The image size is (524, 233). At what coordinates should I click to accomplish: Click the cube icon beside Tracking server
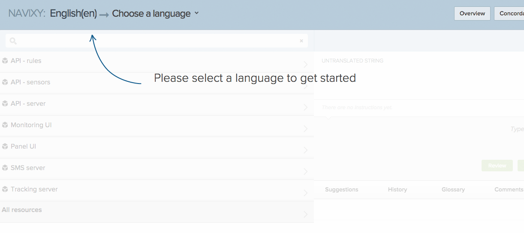[5, 189]
